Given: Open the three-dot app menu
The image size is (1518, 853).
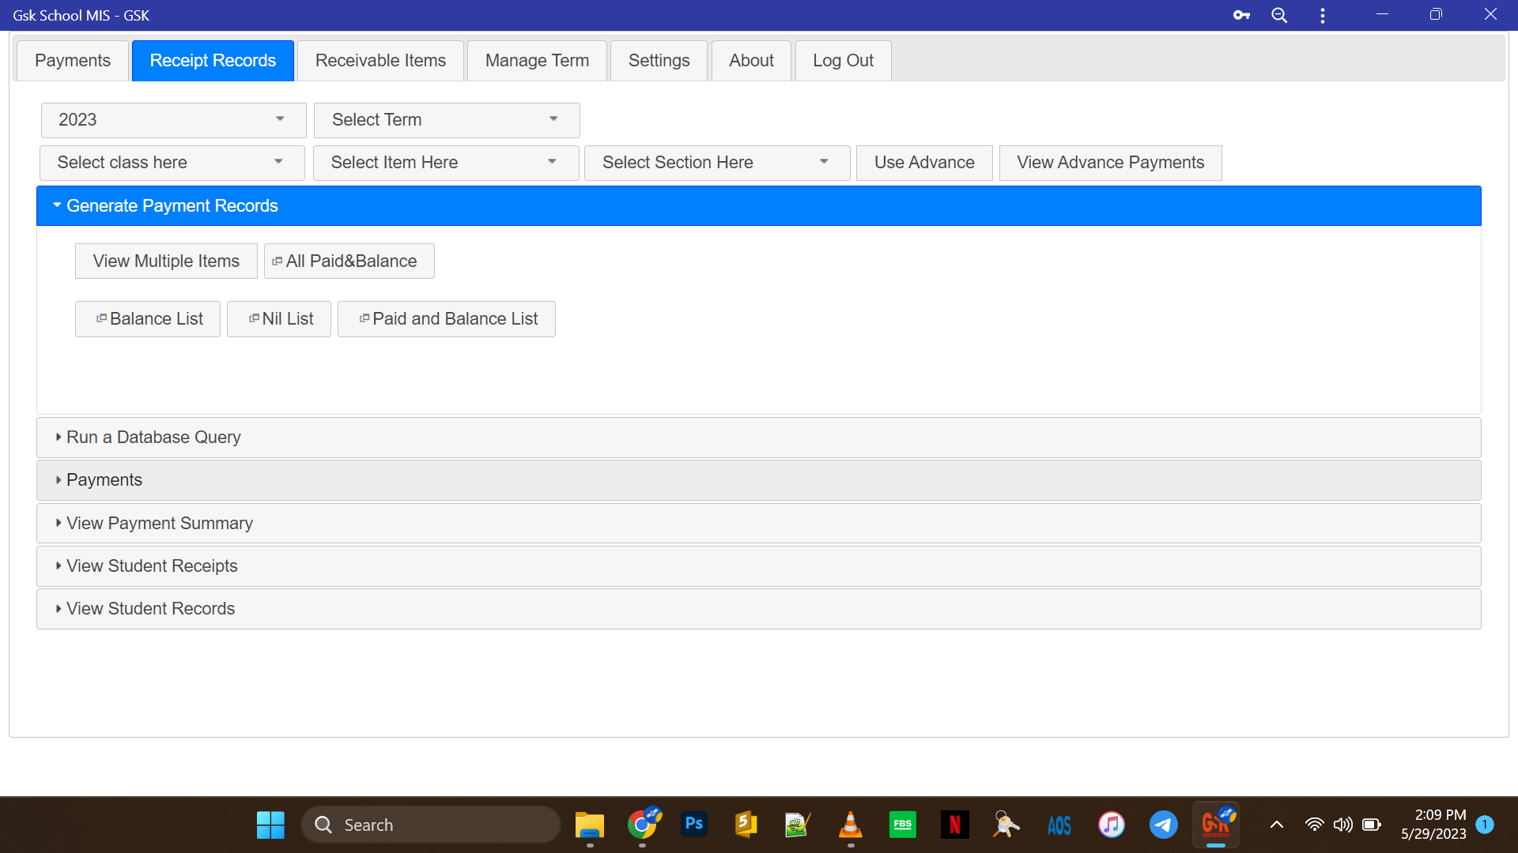Looking at the screenshot, I should pos(1322,15).
